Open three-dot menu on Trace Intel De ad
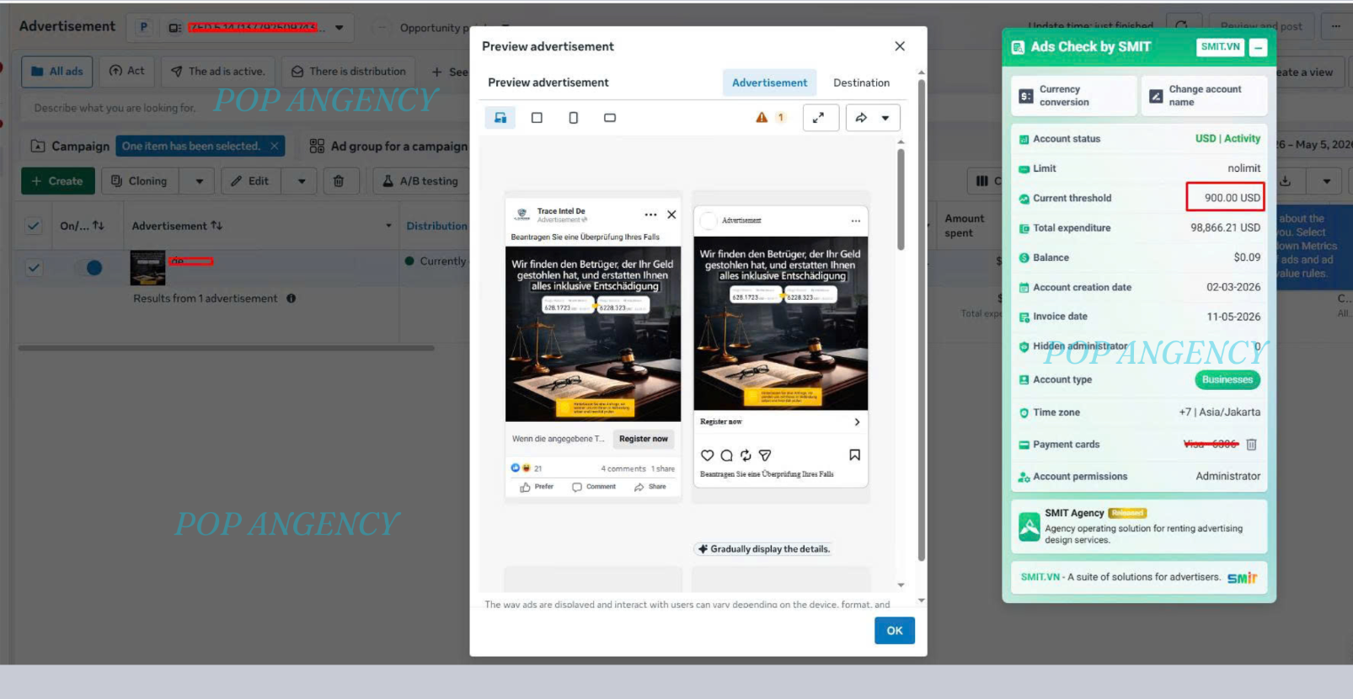Screen dimensions: 1353x699 coord(650,215)
